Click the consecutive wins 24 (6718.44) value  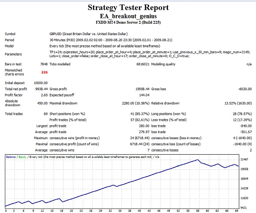click(x=140, y=138)
